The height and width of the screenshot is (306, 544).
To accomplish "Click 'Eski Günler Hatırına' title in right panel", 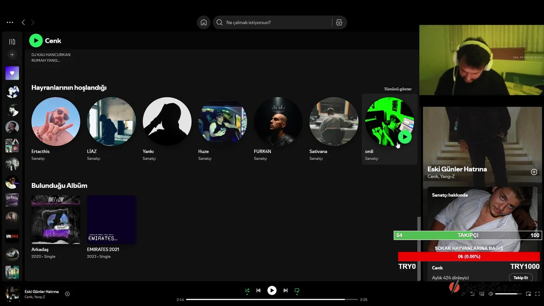I will point(457,169).
